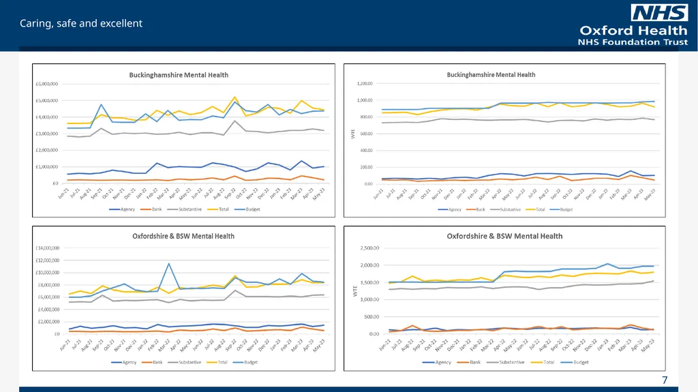Select the Buckinghamshire Mental Health title of the WTE chart
Screen dimensions: 698x392
click(491, 75)
